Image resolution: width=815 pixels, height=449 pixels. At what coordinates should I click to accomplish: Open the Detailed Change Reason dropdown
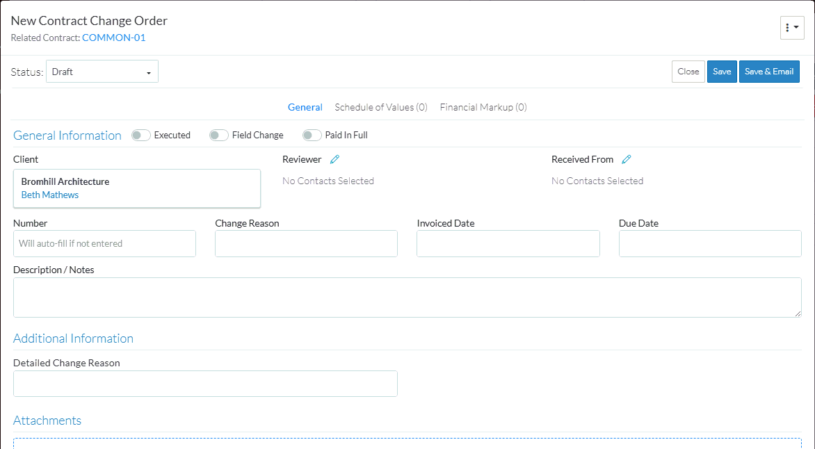tap(205, 384)
